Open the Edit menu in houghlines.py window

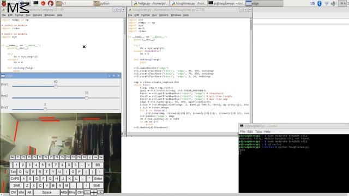[137, 15]
